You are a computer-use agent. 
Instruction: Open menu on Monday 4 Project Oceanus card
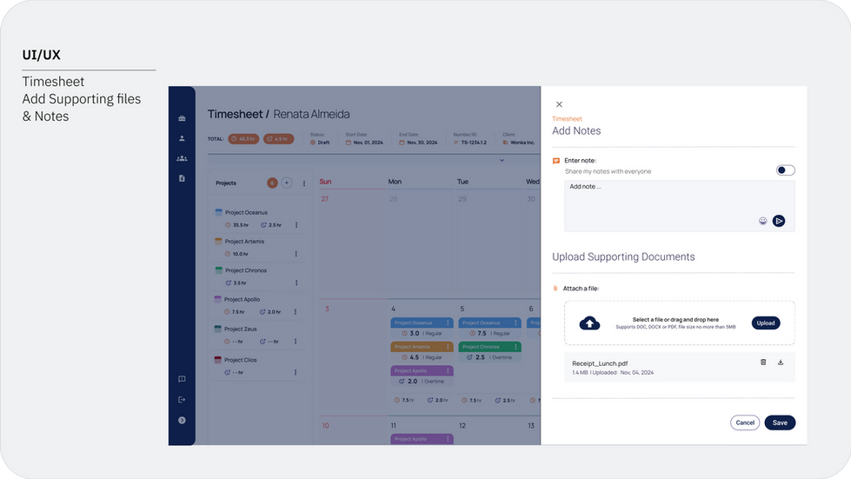click(448, 323)
